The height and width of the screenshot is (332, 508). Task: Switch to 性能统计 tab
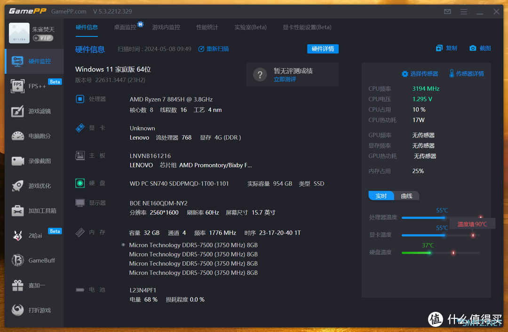(207, 27)
